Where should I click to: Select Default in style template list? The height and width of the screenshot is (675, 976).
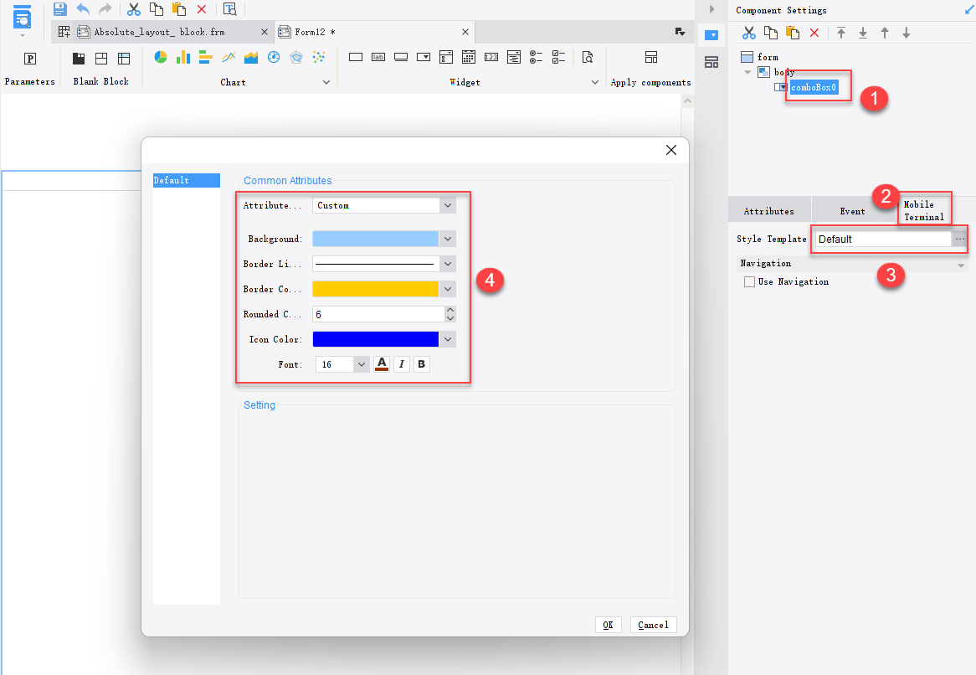coord(186,181)
